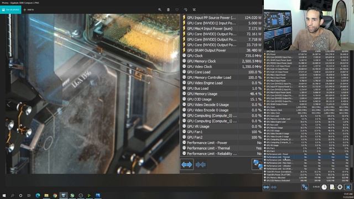
Task: Click expand columns arrows in live HWiNFO window
Action: point(266,187)
